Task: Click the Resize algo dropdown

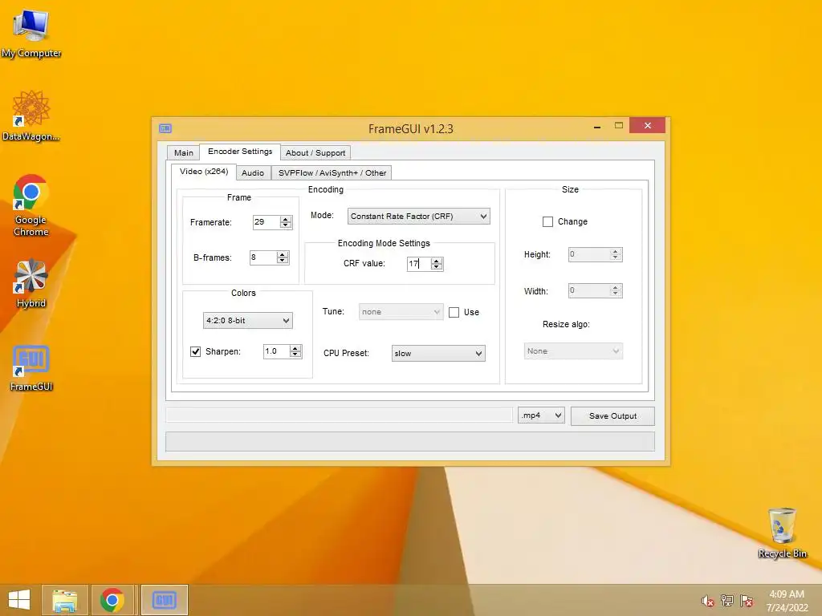Action: click(573, 351)
